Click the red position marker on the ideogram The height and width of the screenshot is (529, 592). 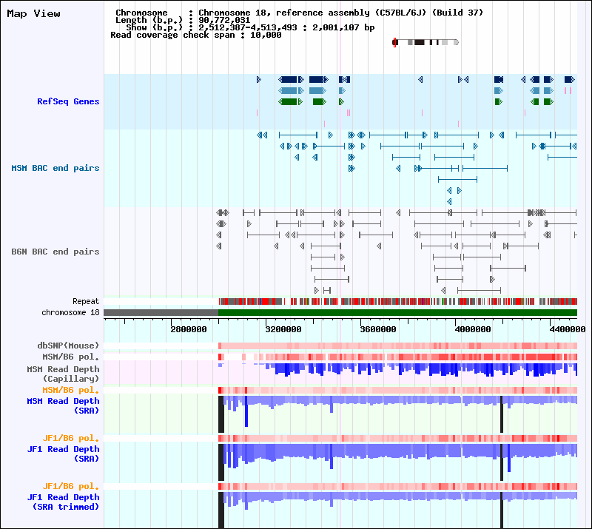(x=395, y=42)
